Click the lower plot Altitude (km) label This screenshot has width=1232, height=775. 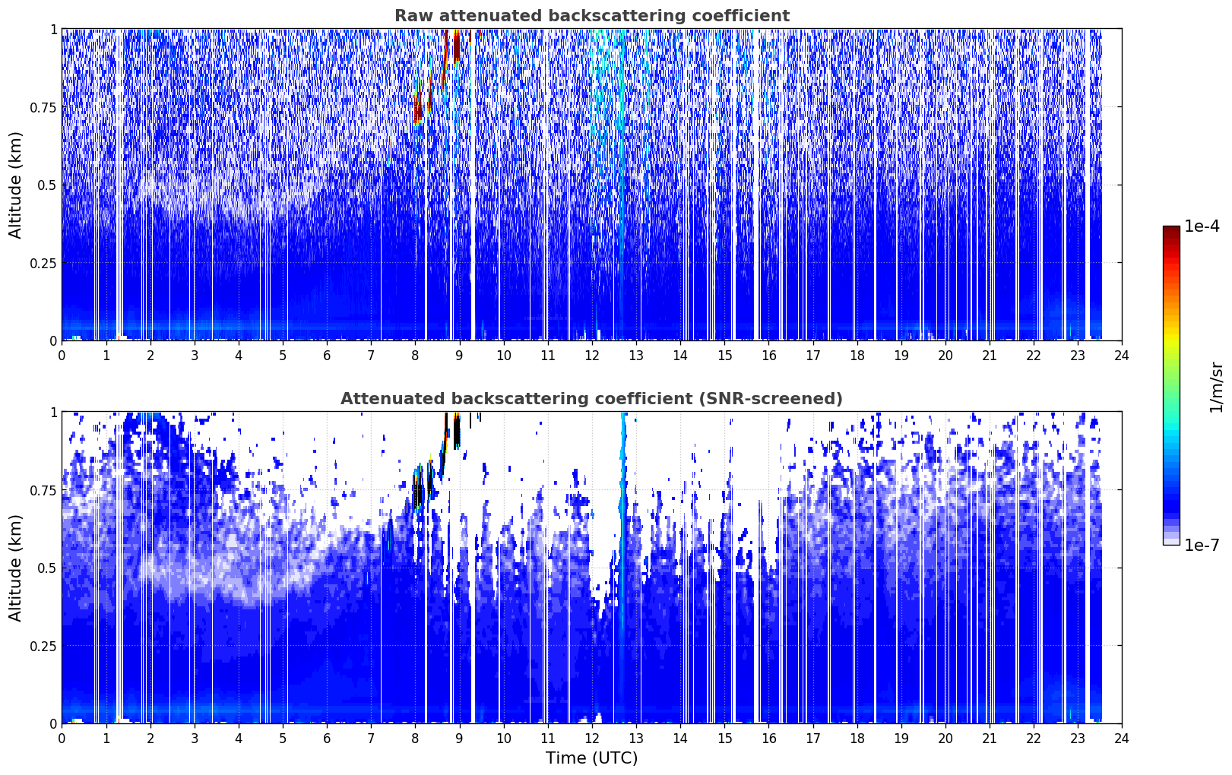pos(15,568)
